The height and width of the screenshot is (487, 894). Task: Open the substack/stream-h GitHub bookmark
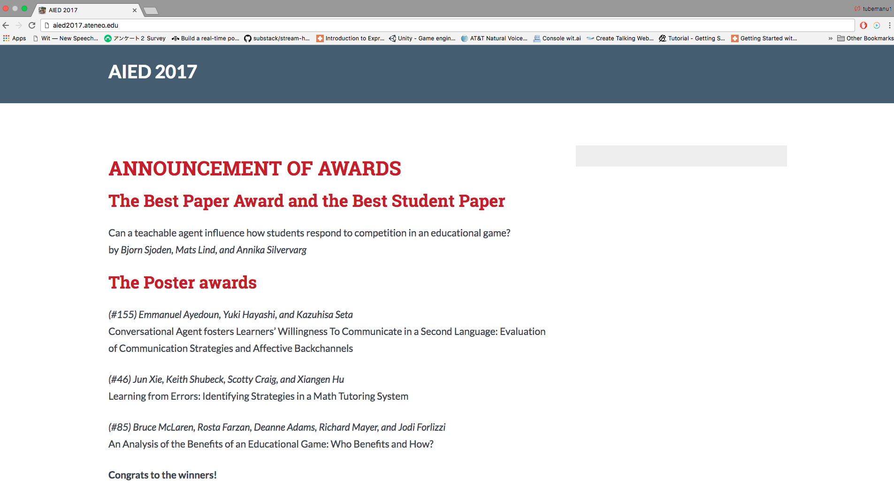(x=277, y=38)
